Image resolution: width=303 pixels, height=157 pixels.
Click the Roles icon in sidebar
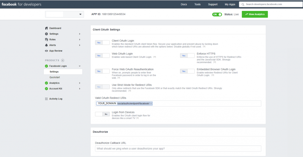[x=46, y=40]
